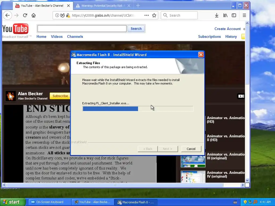Open Animator vs. Animation IV (original) thumbnail
275x206 pixels.
pos(193,177)
